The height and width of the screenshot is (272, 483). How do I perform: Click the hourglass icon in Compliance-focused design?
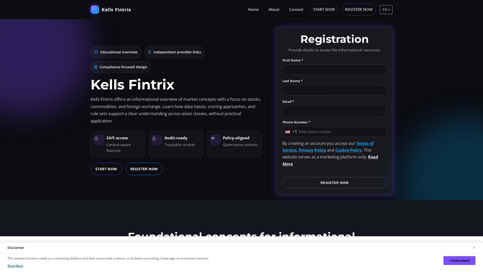[96, 67]
